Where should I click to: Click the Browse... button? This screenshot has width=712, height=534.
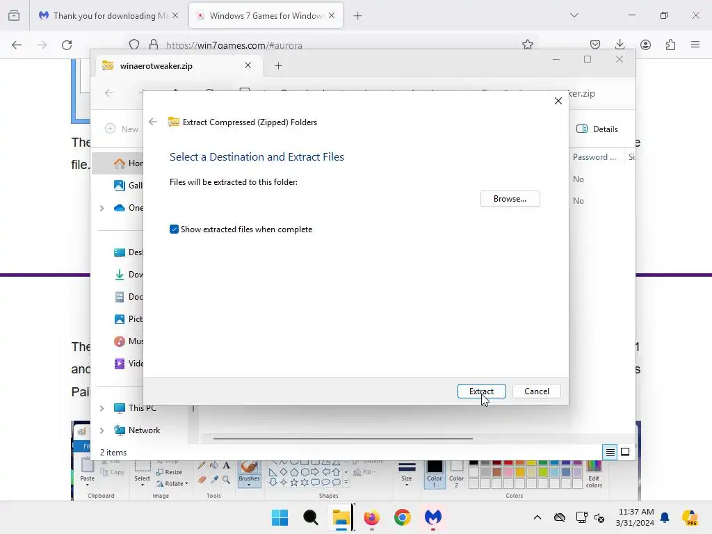tap(510, 199)
